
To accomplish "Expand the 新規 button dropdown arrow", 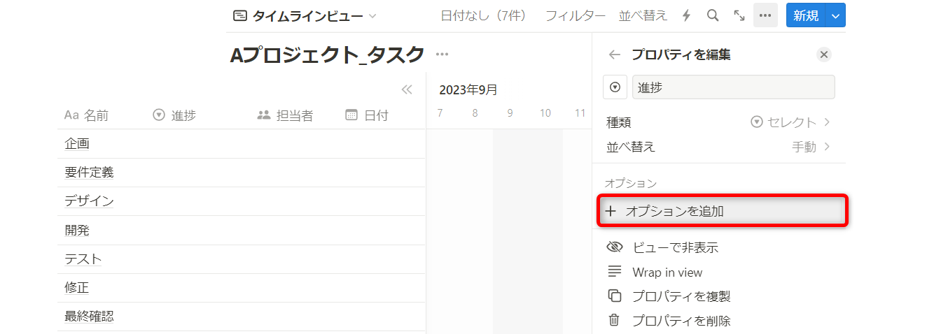I will pos(836,15).
